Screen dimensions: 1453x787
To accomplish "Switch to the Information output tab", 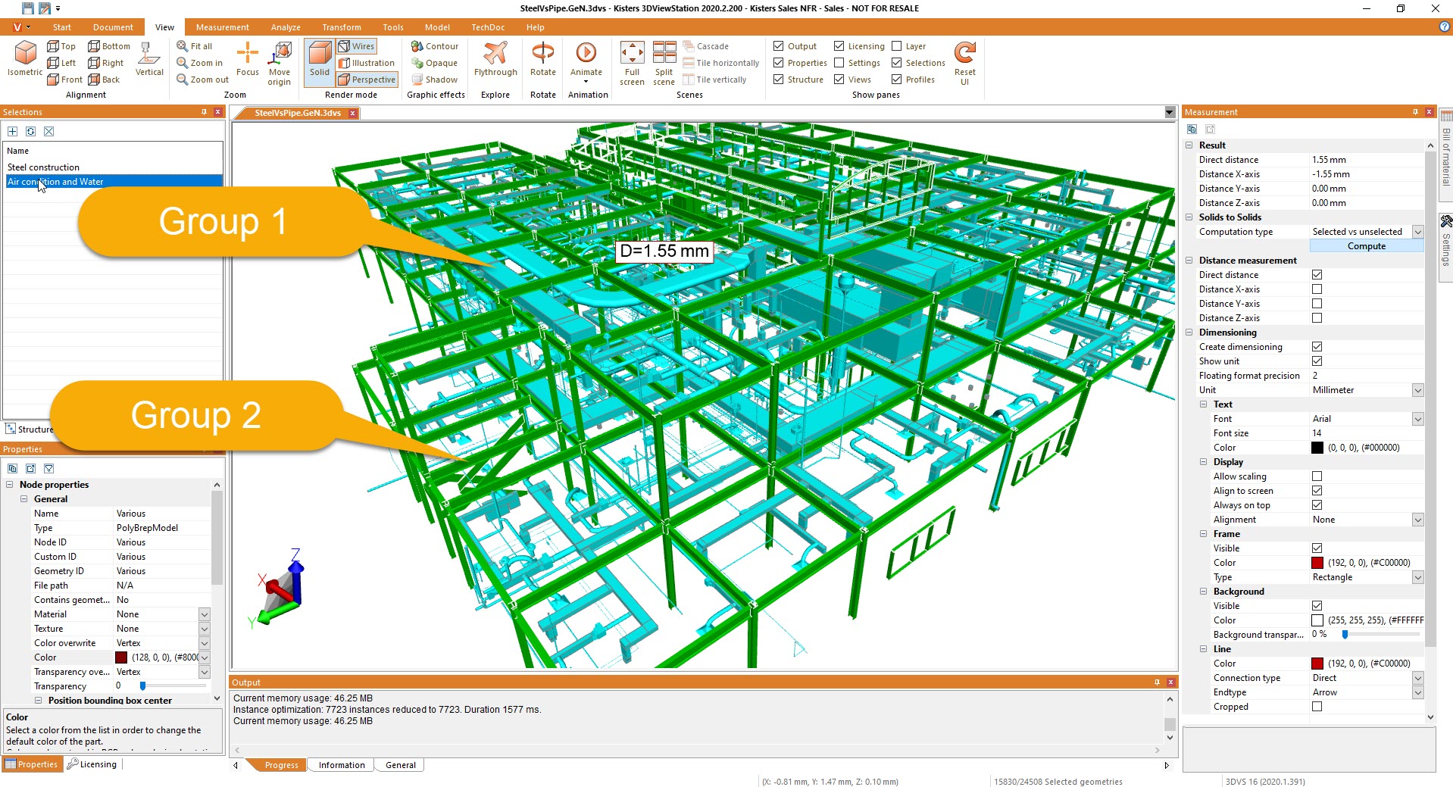I will pyautogui.click(x=342, y=765).
